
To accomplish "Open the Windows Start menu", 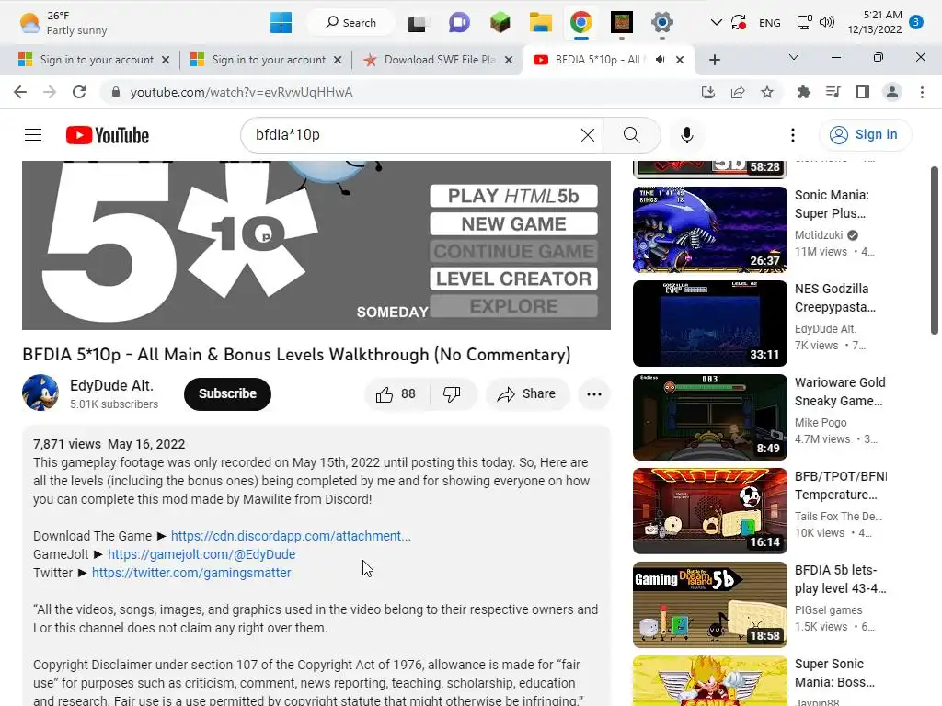I will pyautogui.click(x=281, y=23).
